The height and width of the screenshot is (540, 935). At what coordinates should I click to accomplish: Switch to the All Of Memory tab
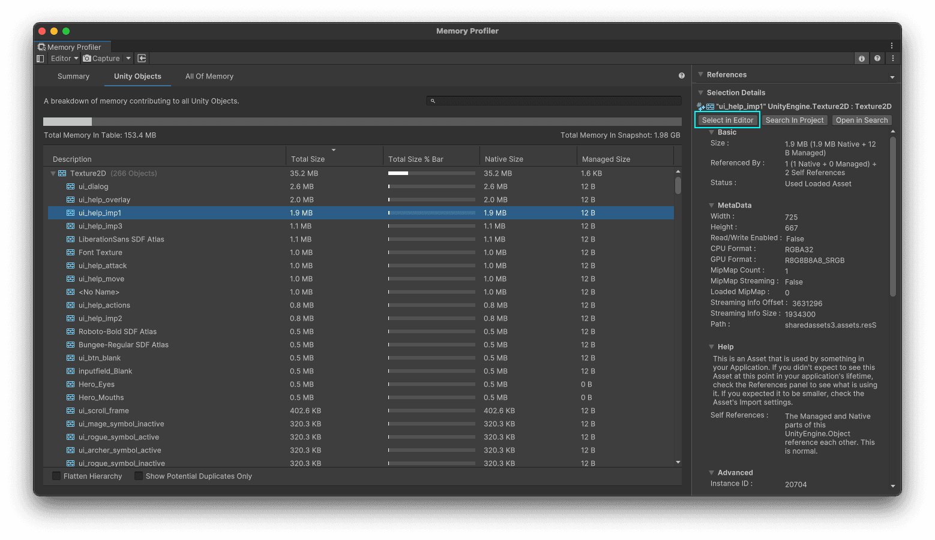[x=209, y=76]
